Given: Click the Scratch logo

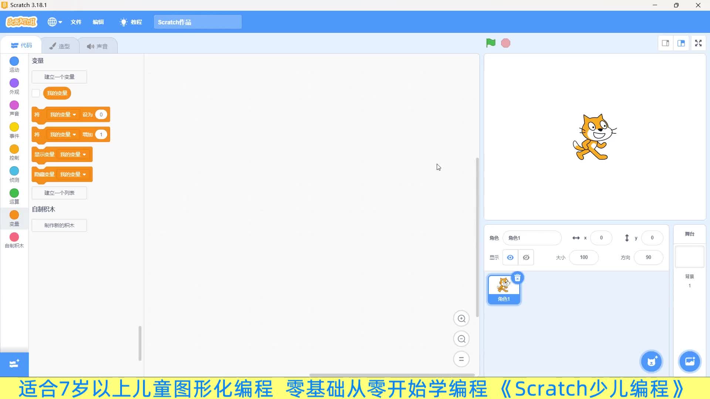Looking at the screenshot, I should tap(21, 22).
